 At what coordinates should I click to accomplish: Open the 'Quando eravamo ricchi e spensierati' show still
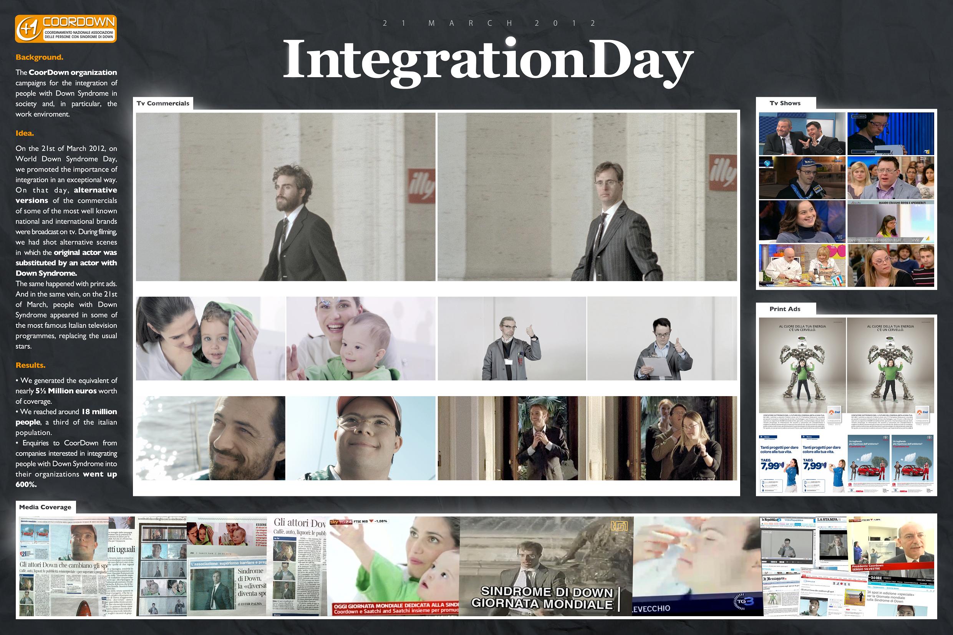pyautogui.click(x=891, y=221)
